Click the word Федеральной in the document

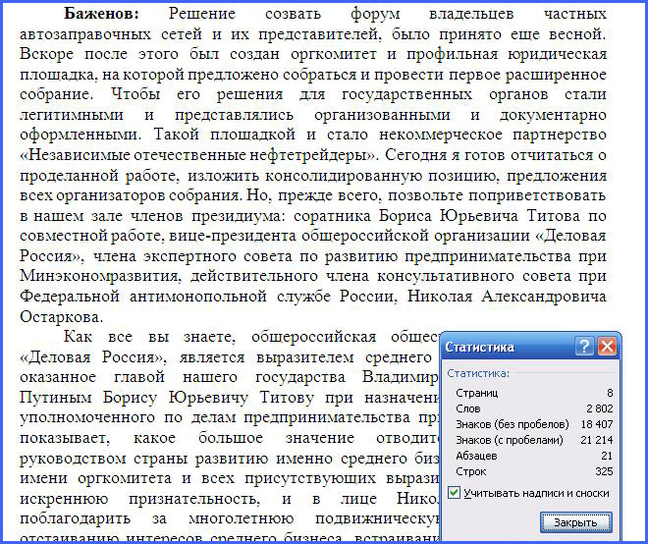point(70,297)
